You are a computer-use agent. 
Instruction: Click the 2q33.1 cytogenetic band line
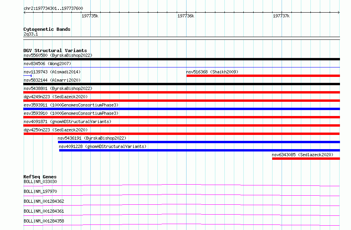click(x=181, y=38)
